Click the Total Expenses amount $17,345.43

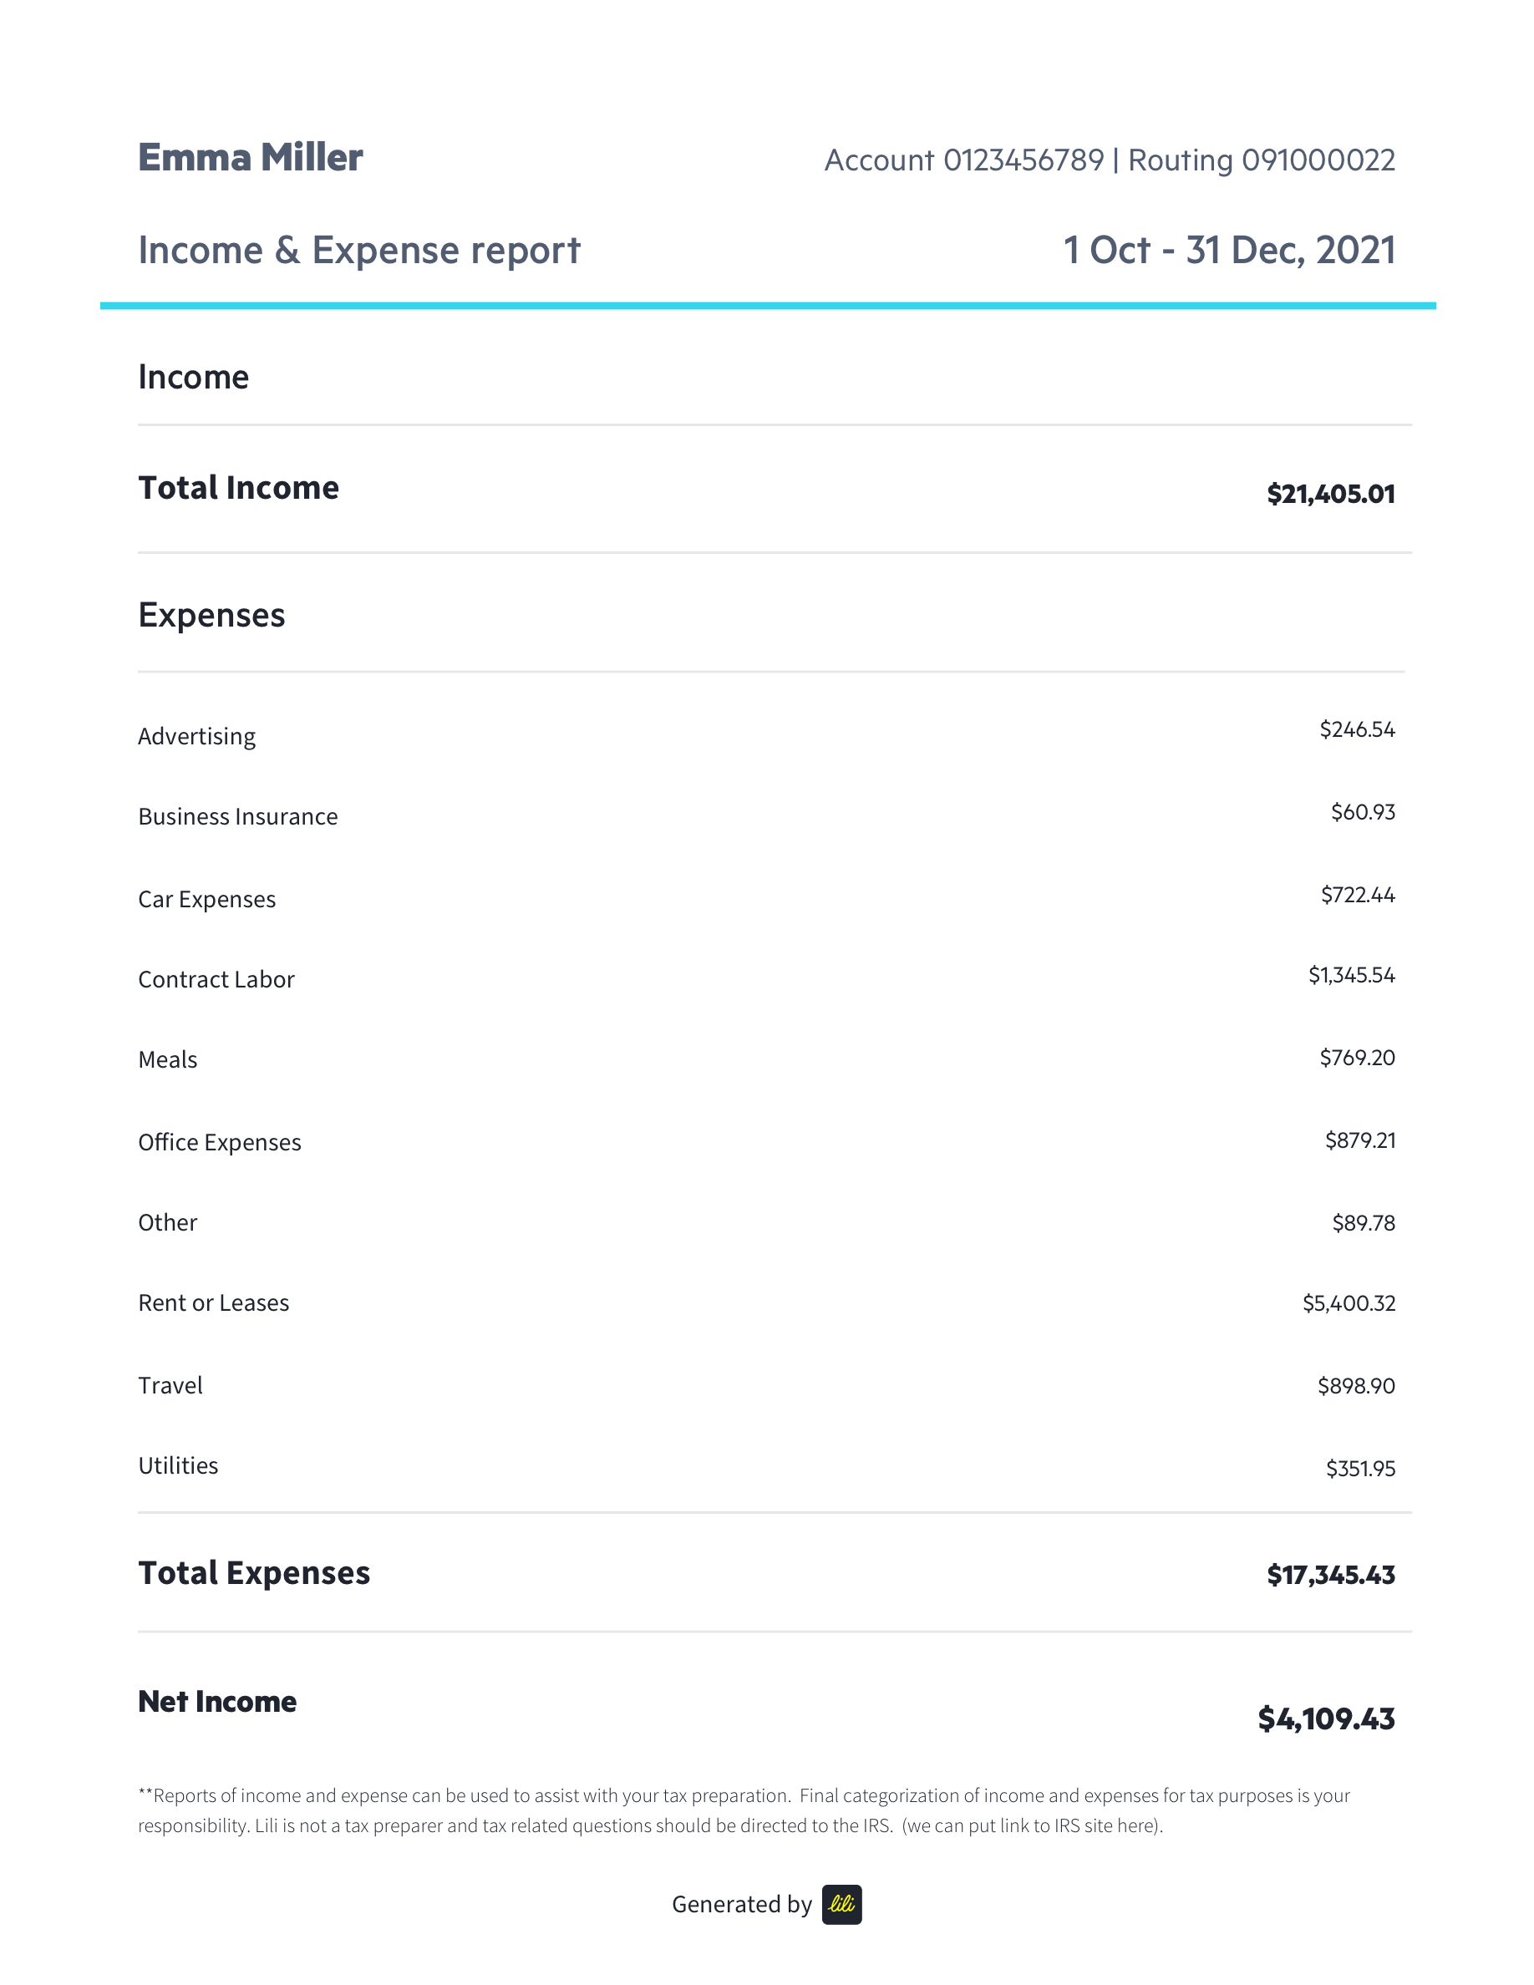coord(1331,1573)
